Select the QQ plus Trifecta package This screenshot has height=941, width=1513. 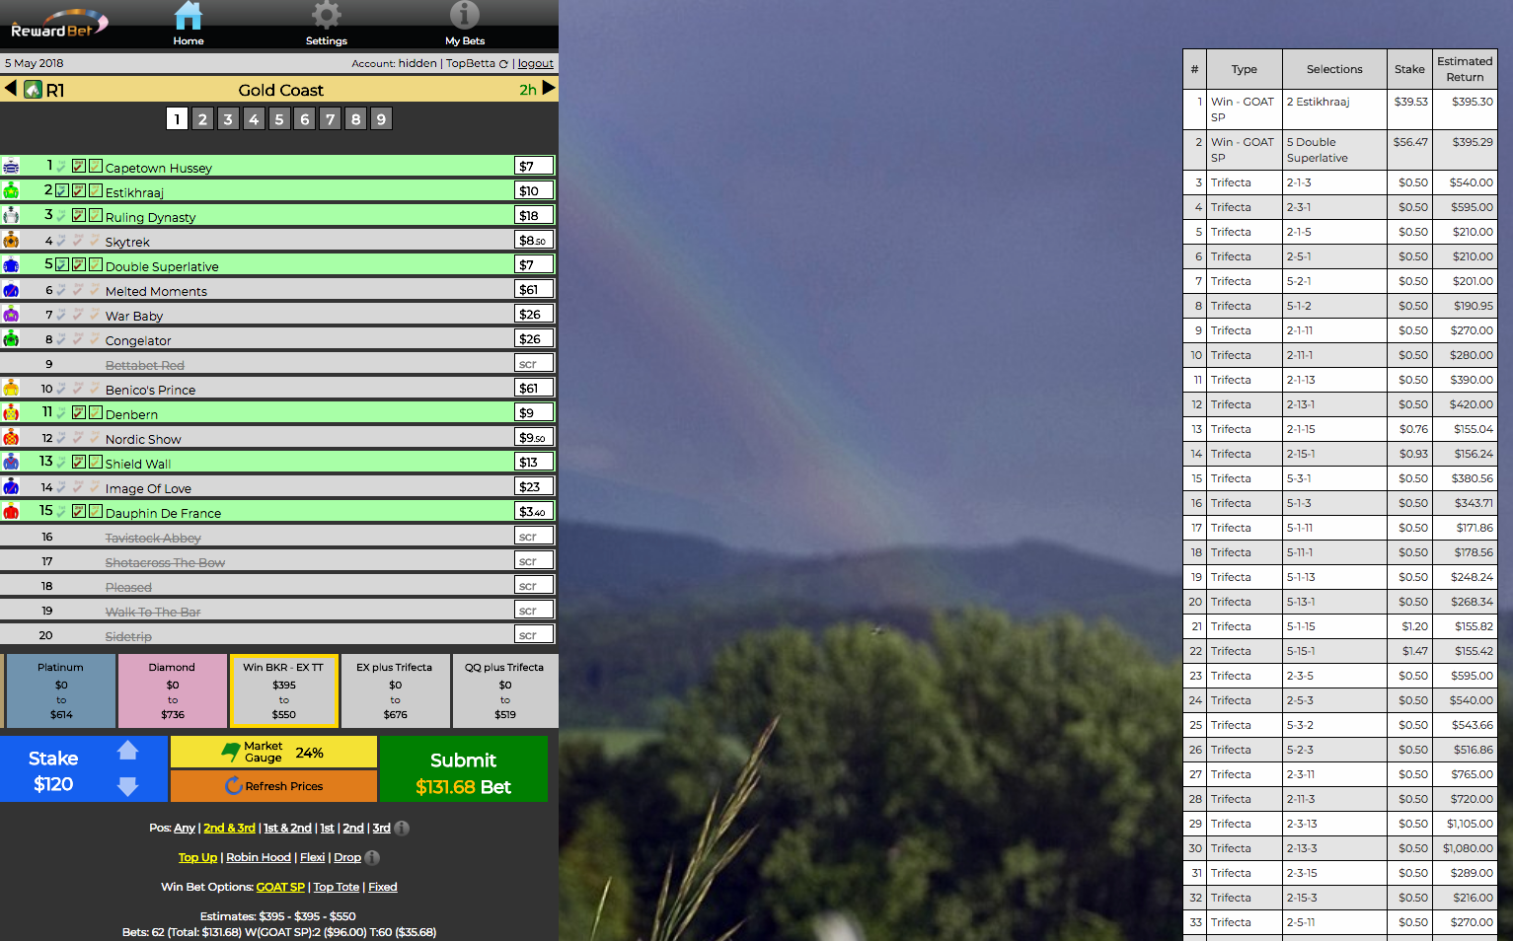pyautogui.click(x=505, y=690)
